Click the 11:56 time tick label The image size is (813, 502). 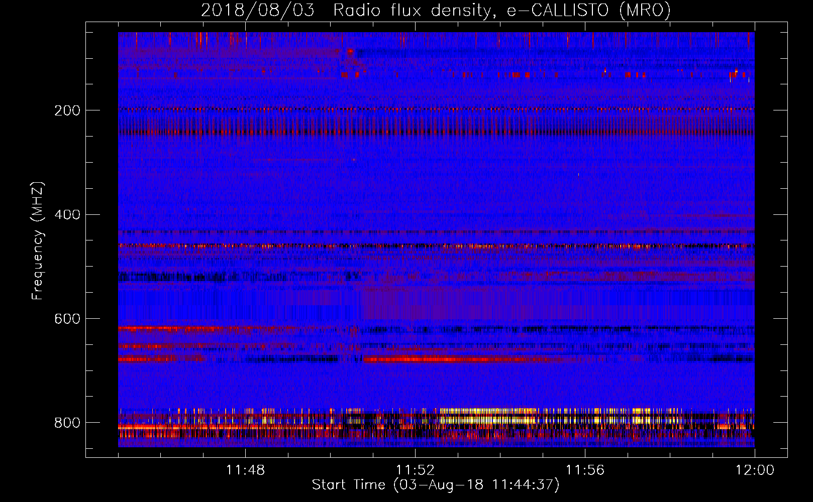click(x=585, y=470)
